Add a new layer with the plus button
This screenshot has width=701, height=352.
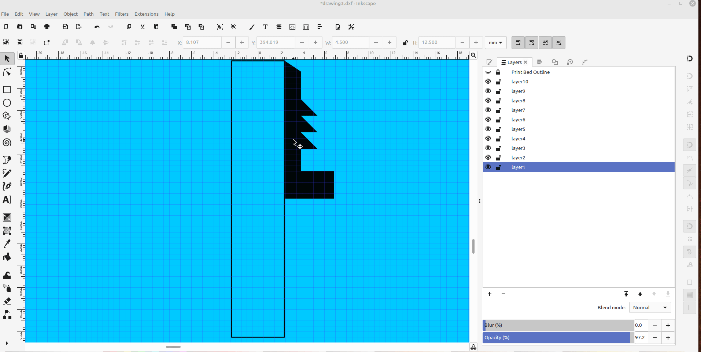click(x=490, y=294)
